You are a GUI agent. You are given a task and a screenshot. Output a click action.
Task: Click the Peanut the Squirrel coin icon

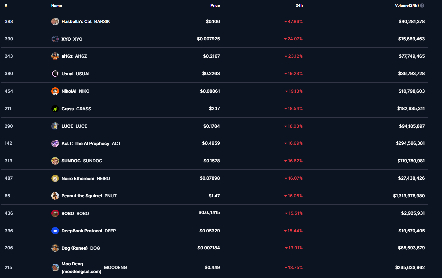pyautogui.click(x=55, y=196)
